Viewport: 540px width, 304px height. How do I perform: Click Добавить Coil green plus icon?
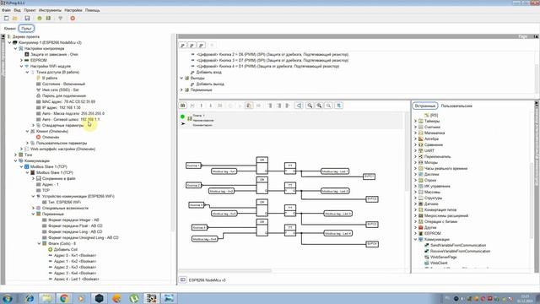coord(51,250)
